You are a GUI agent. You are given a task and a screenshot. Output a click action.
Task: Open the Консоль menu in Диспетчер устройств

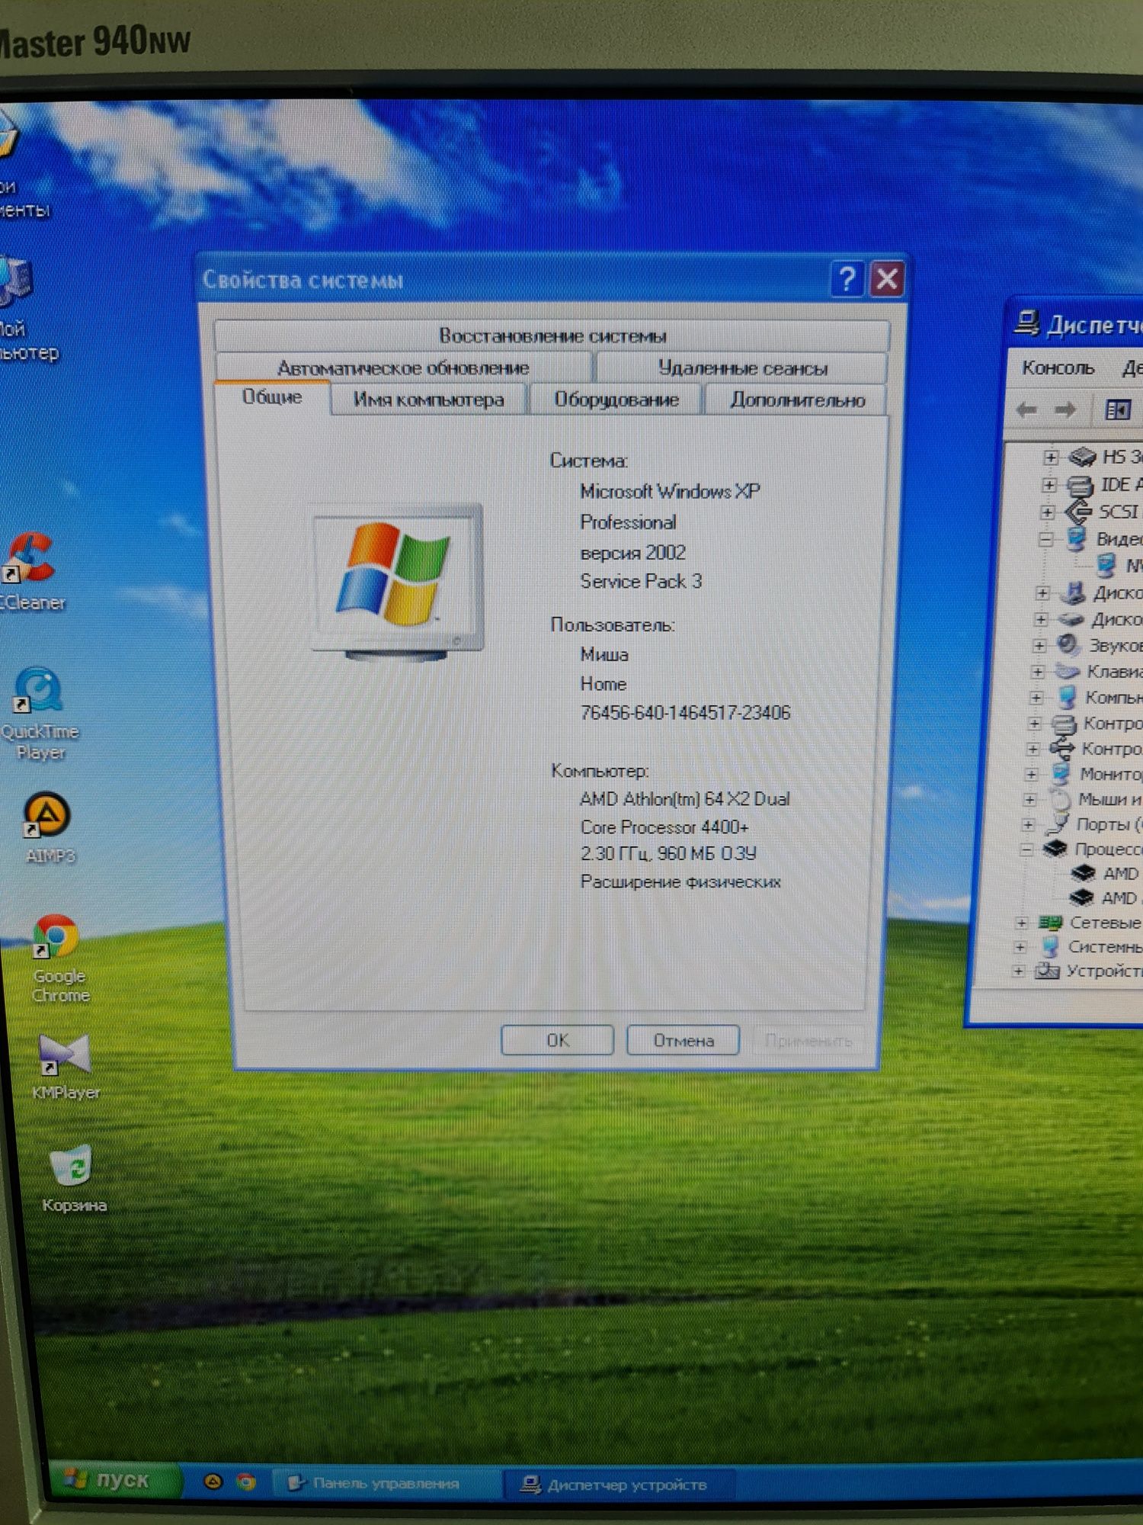tap(1058, 368)
